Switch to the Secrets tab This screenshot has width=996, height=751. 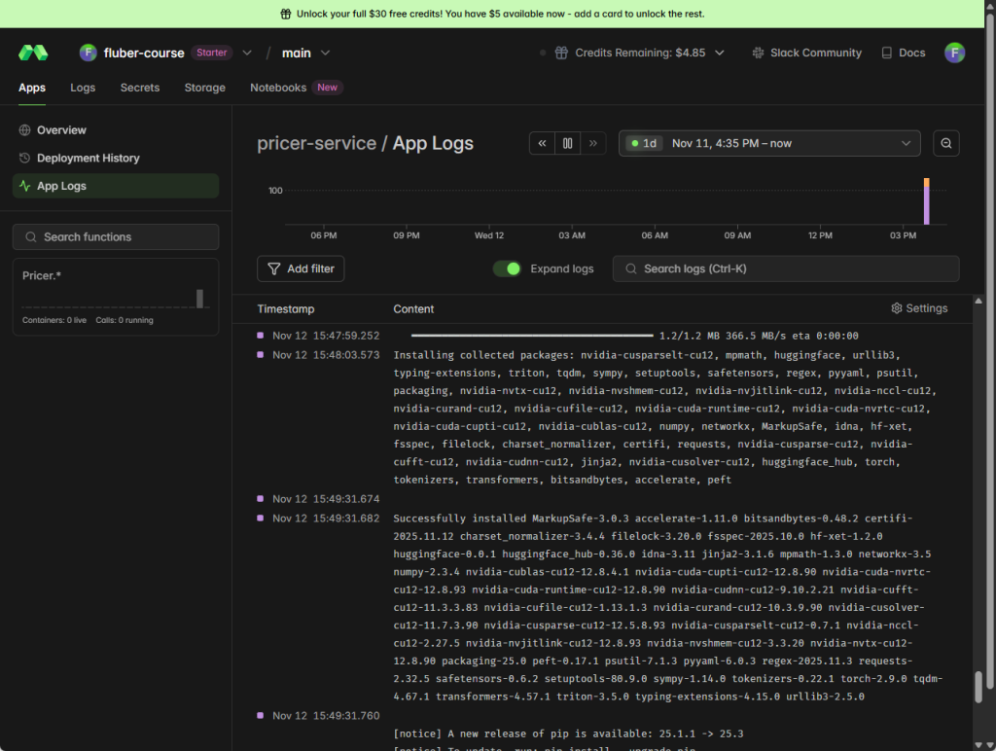140,88
